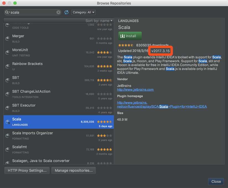This screenshot has height=188, width=228.
Task: Open the Sort by: name dropdown
Action: pos(99,21)
